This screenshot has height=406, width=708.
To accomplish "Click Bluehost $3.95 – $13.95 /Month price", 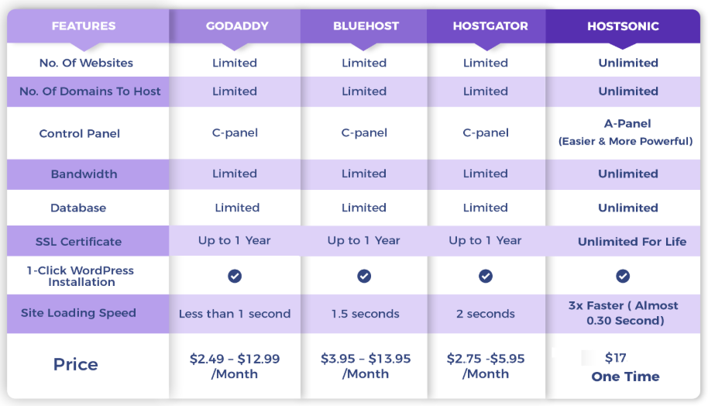I will (366, 366).
